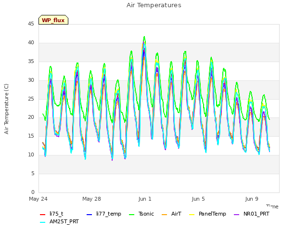Click the cyan AM25T_PRT legend color marker
Image resolution: width=308 pixels, height=231 pixels.
pos(43,222)
